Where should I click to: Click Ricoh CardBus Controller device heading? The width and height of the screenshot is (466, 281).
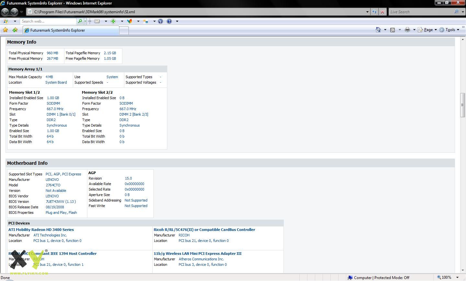(204, 230)
